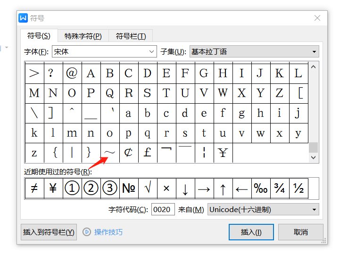Select the caret ^ symbol
Viewport: 340px width, 254px height.
tap(72, 113)
